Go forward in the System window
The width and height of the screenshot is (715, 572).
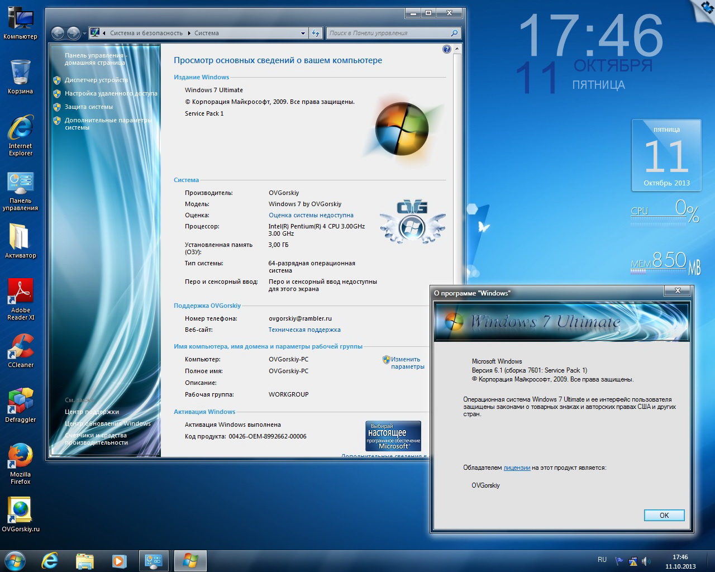click(x=73, y=33)
